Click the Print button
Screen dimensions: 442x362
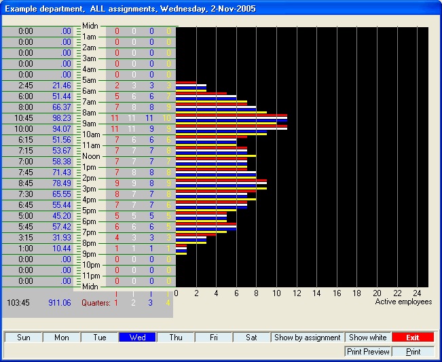tap(413, 352)
